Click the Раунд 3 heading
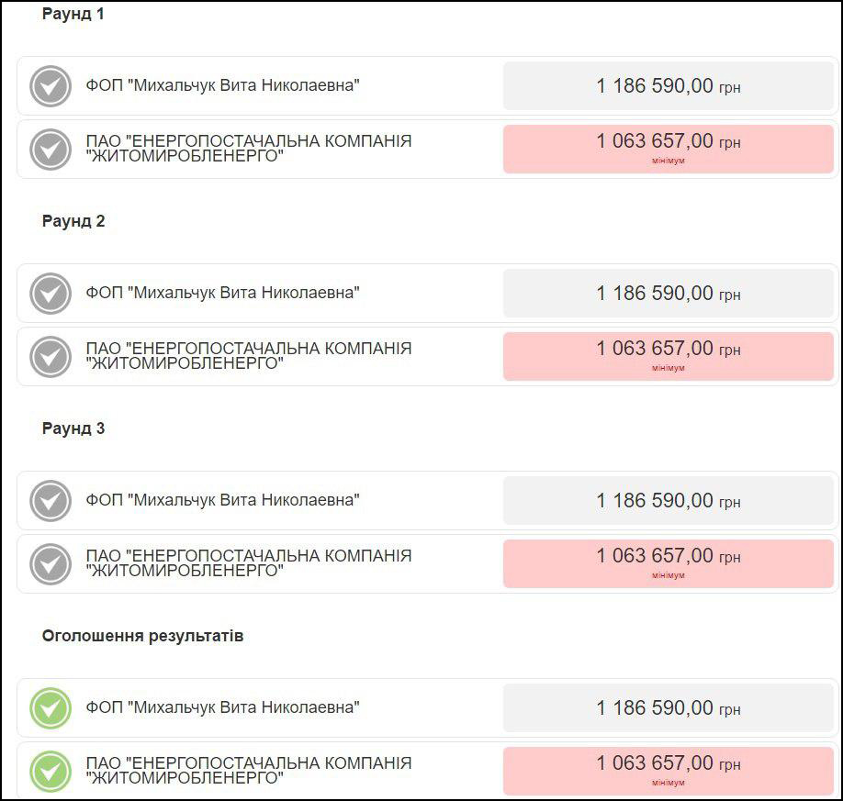This screenshot has height=801, width=843. (x=73, y=428)
